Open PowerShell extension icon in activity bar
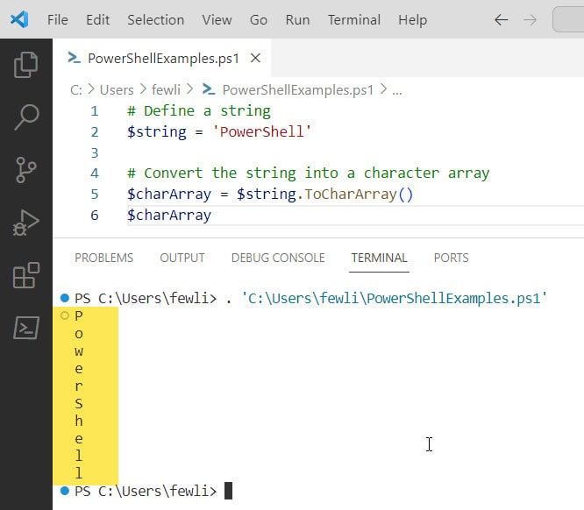This screenshot has width=584, height=510. click(26, 328)
